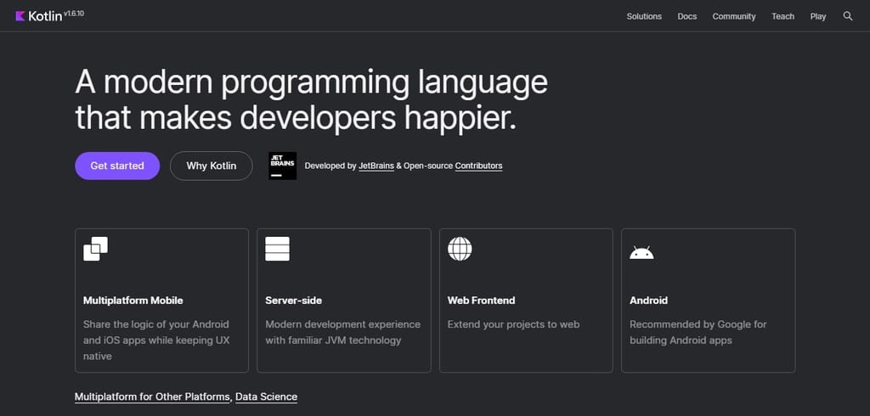Follow the Contributors link

coord(479,166)
